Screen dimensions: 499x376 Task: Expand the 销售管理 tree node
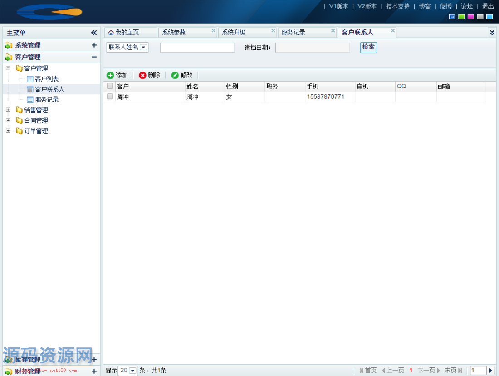(x=8, y=110)
